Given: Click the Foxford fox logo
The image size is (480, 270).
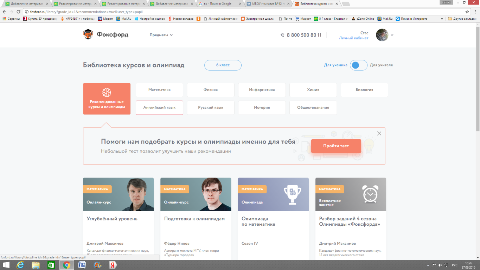Looking at the screenshot, I should (x=88, y=34).
